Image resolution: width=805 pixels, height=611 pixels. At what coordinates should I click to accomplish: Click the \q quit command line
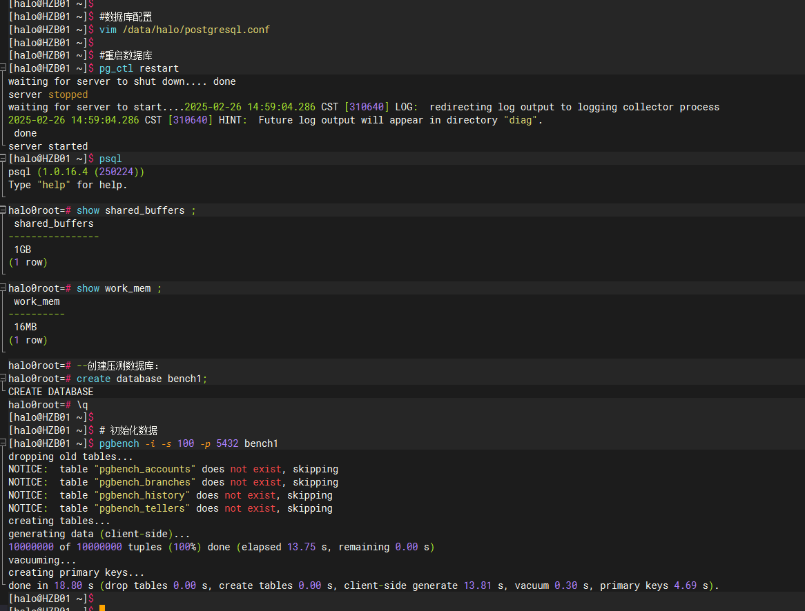[x=82, y=405]
